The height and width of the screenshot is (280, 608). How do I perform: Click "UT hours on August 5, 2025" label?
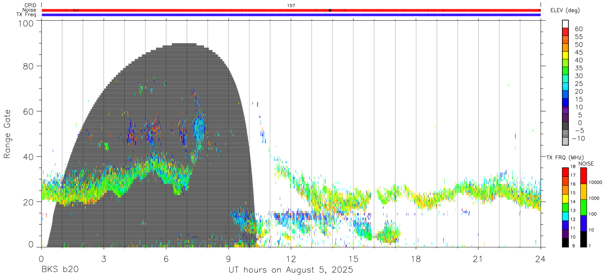[291, 271]
